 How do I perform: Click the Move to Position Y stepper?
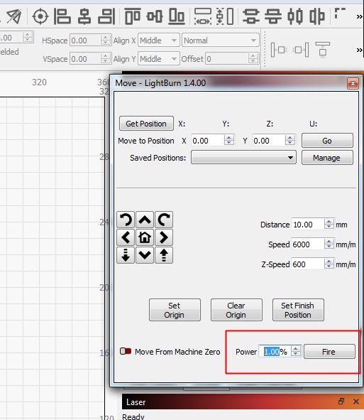coord(290,141)
